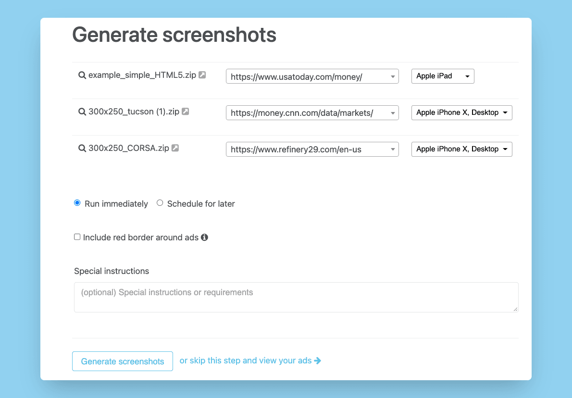Click the 300x250_tucson (1).zip file name

click(134, 112)
